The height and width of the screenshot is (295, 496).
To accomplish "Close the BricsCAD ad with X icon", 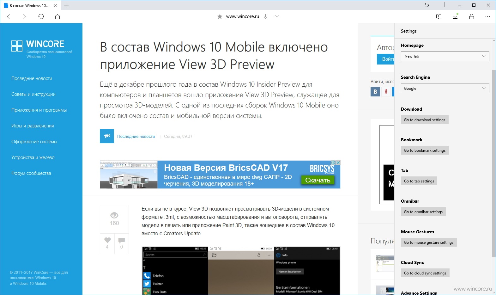I will point(338,163).
